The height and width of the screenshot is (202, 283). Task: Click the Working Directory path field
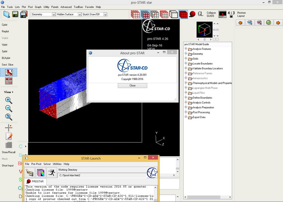[101, 175]
